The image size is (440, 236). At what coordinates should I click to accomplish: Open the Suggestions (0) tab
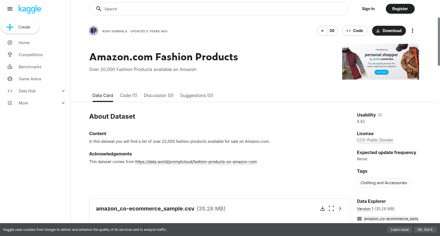[197, 95]
